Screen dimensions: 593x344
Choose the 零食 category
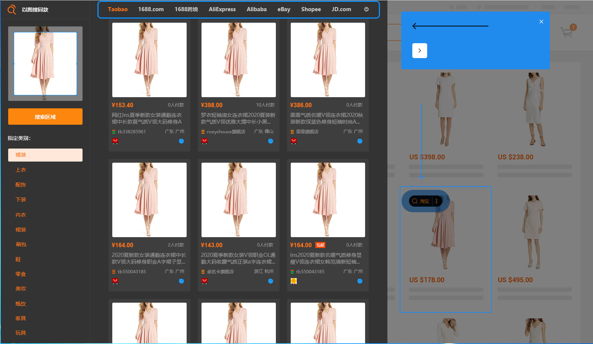coord(21,274)
